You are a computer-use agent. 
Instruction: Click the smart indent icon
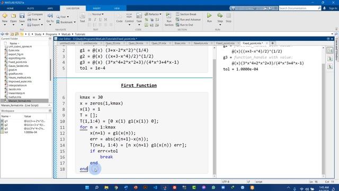(146, 25)
